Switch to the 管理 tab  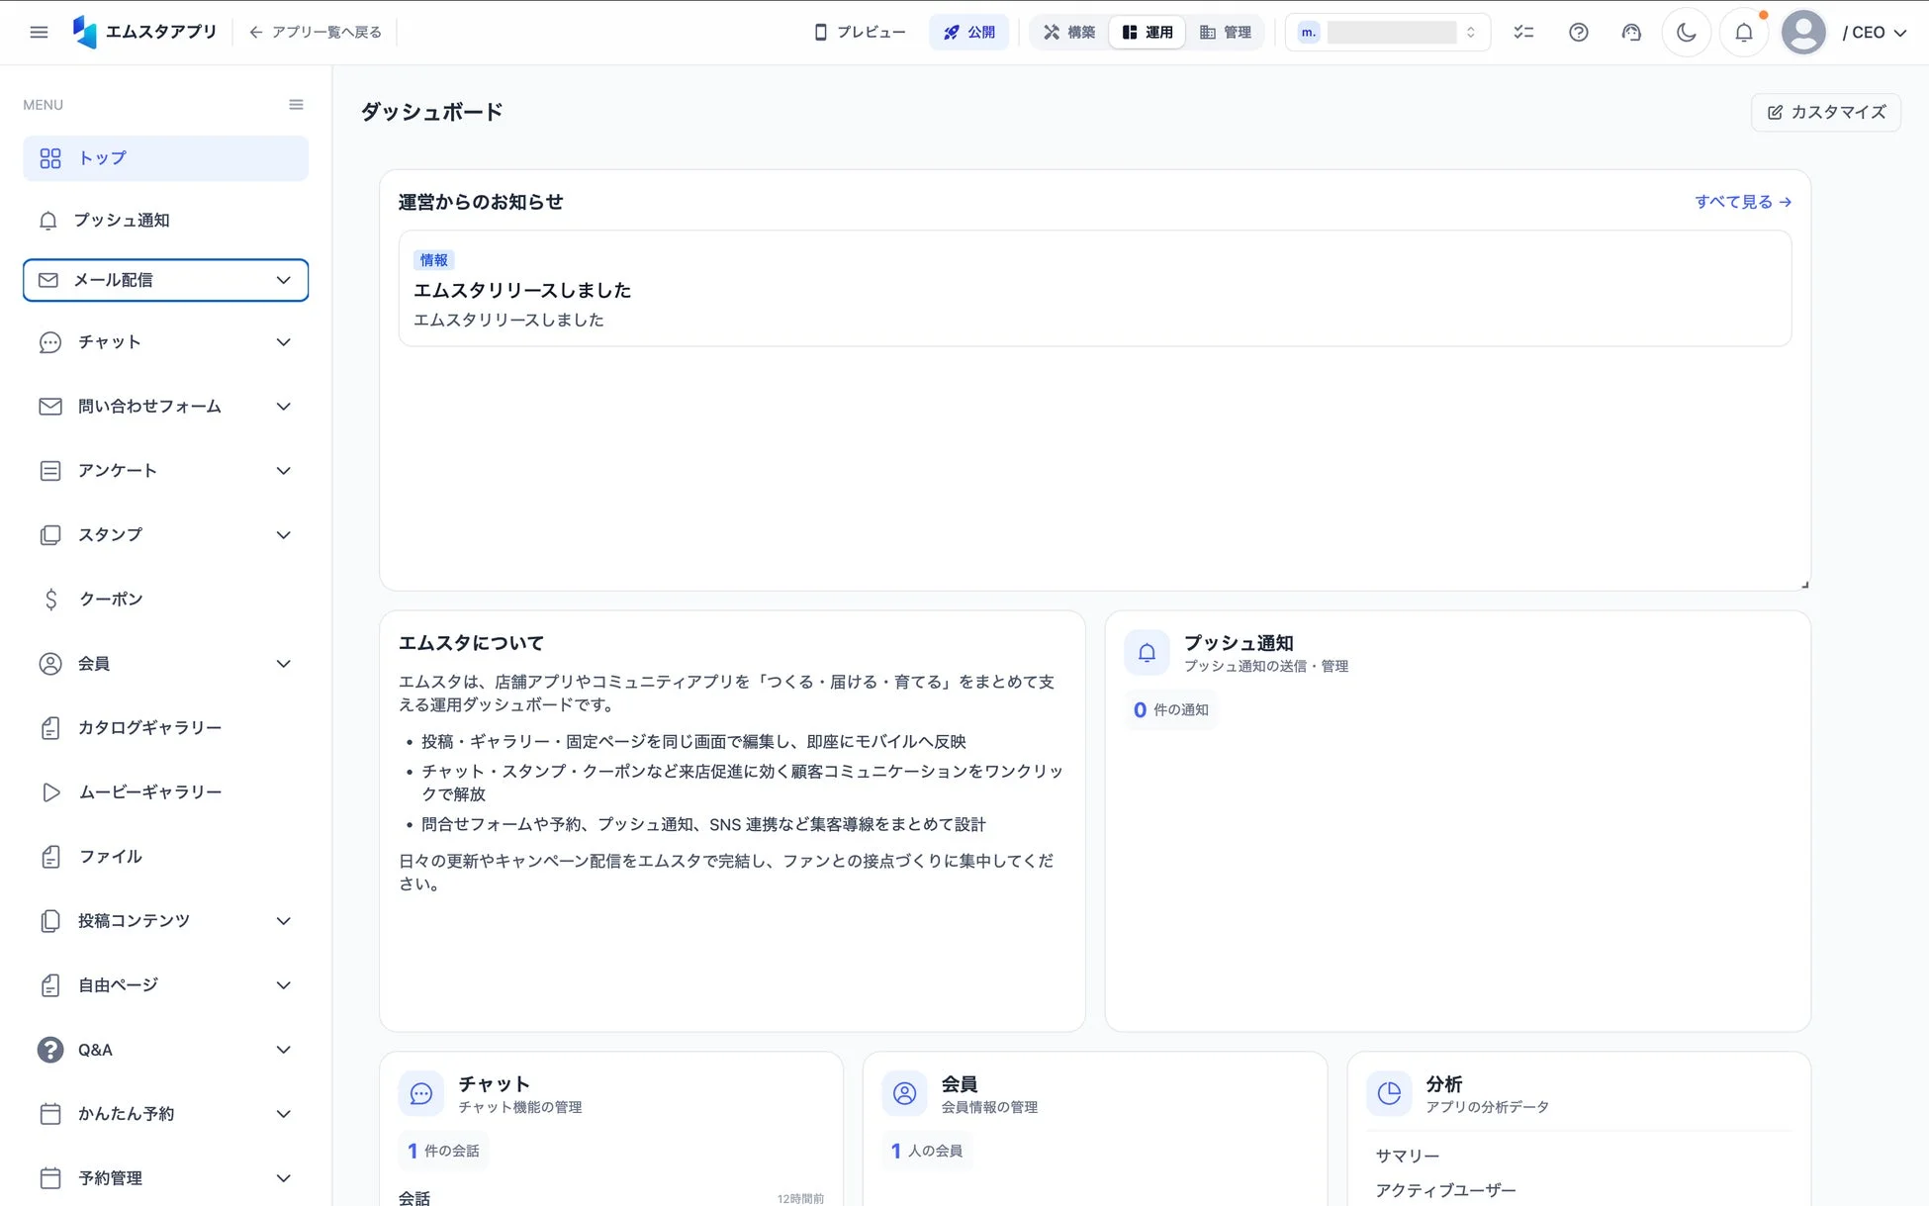click(x=1226, y=32)
